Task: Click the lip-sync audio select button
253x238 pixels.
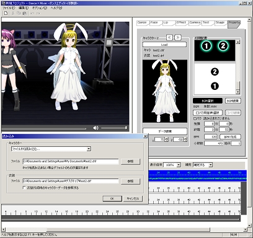Action: tap(208, 113)
